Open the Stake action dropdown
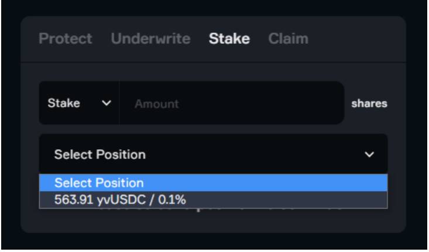 [x=80, y=103]
